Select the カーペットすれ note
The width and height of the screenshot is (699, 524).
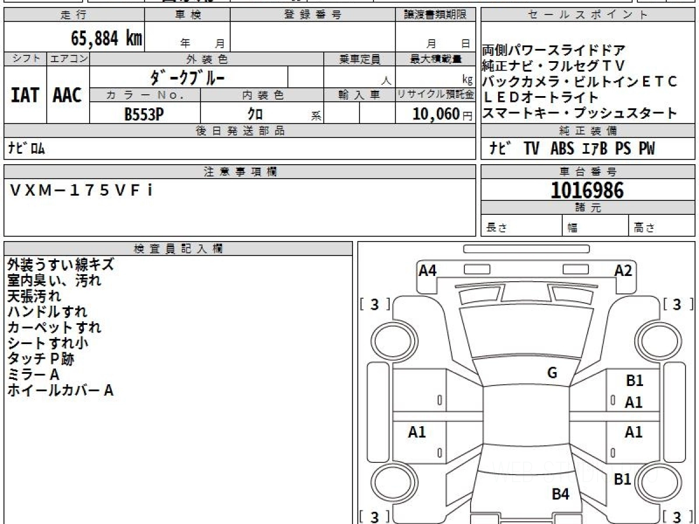54,328
